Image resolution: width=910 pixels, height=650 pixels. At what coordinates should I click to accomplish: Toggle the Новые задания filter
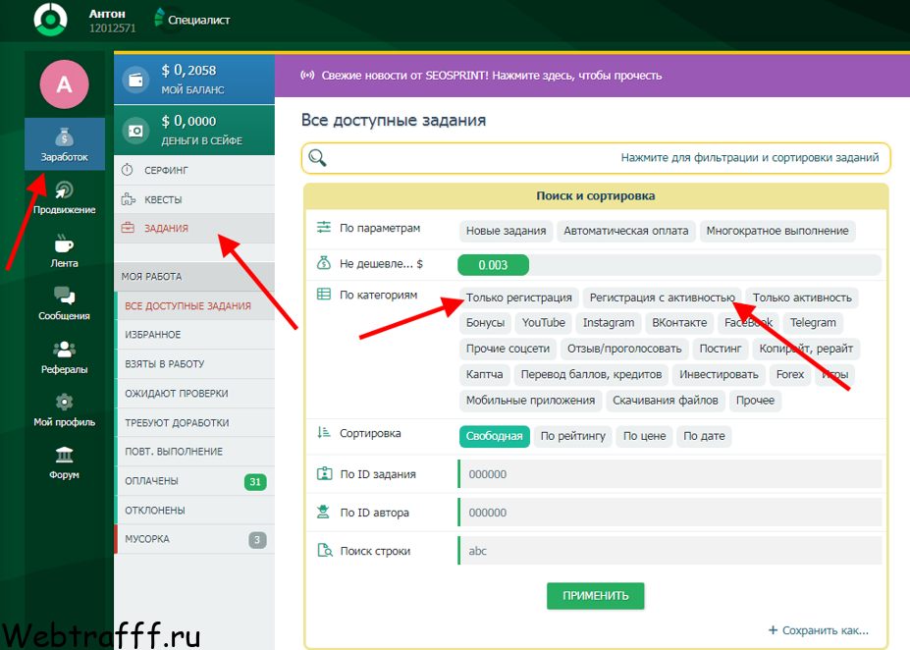[x=507, y=231]
